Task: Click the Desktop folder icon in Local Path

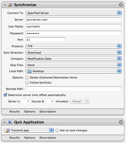Action: point(30,71)
